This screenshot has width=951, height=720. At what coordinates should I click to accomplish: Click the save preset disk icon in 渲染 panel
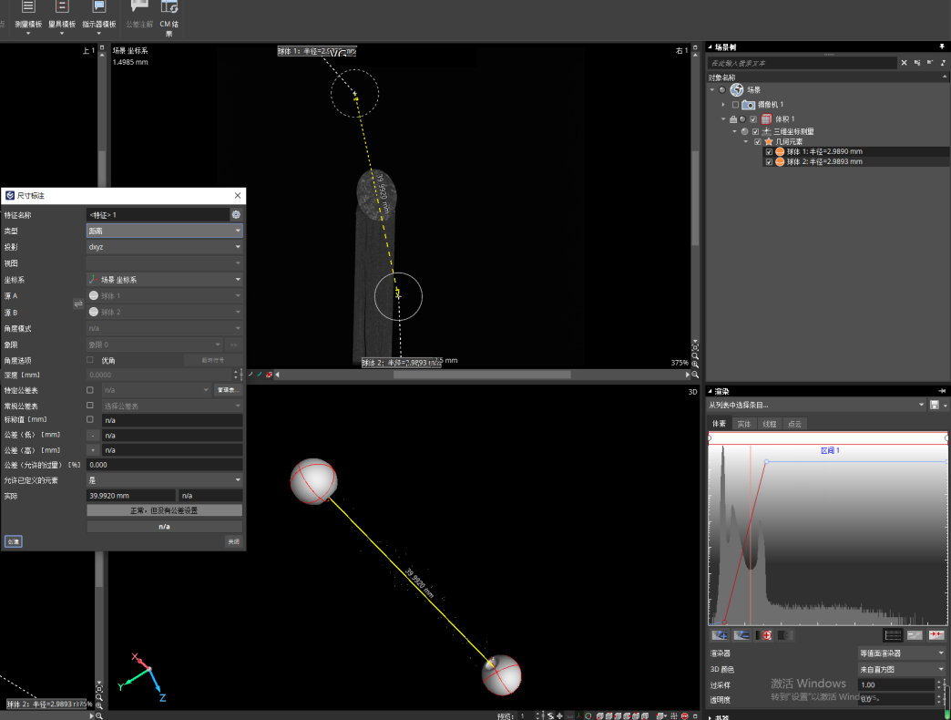(934, 405)
